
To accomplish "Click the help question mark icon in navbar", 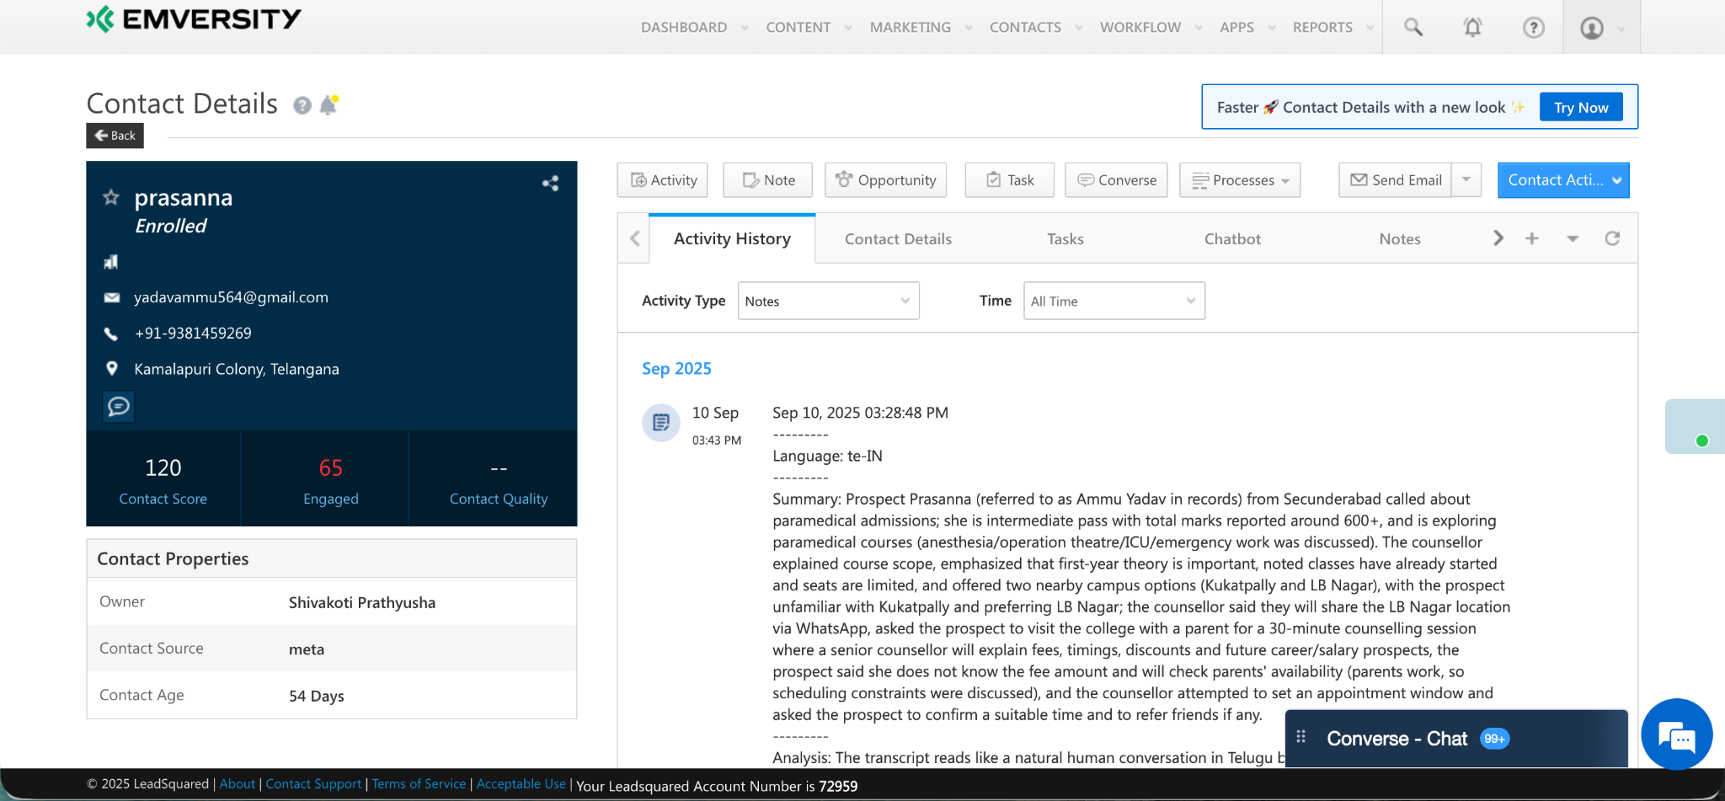I will [x=1533, y=27].
